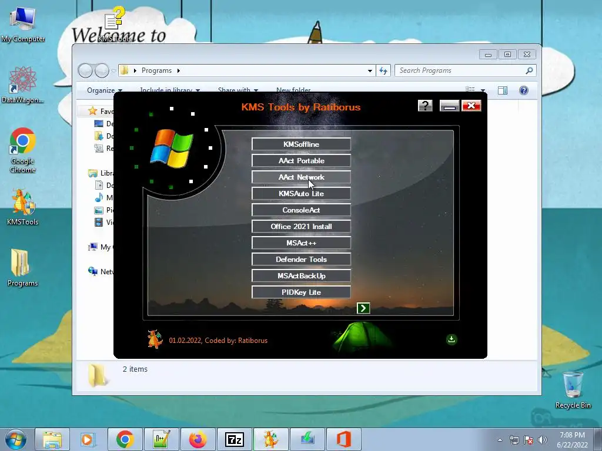Select KMSTools dragon desktop shortcut
Screen dimensions: 602x451
[x=23, y=207]
